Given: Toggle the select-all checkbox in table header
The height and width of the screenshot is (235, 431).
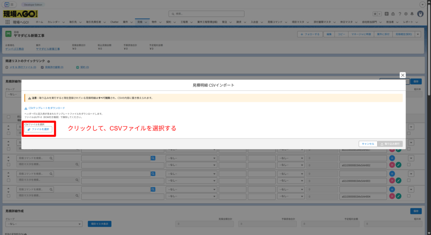Looking at the screenshot, I should (8, 117).
